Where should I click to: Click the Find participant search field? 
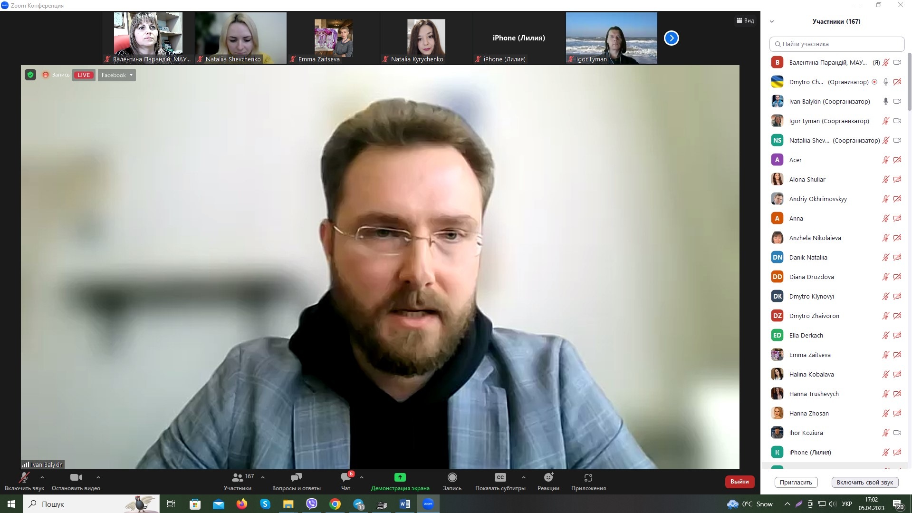pos(836,44)
